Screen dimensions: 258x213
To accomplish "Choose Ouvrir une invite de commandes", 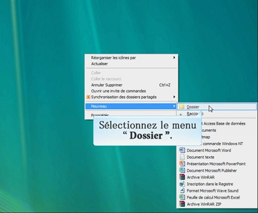I will point(131,91).
